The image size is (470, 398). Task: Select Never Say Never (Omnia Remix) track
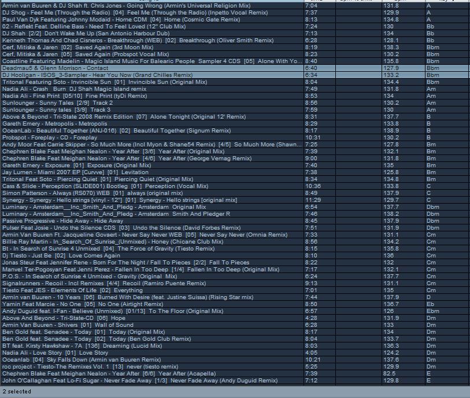235,234
